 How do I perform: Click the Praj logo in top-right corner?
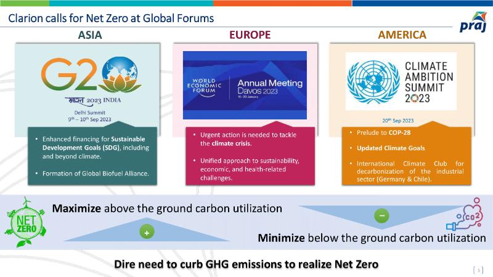point(471,26)
